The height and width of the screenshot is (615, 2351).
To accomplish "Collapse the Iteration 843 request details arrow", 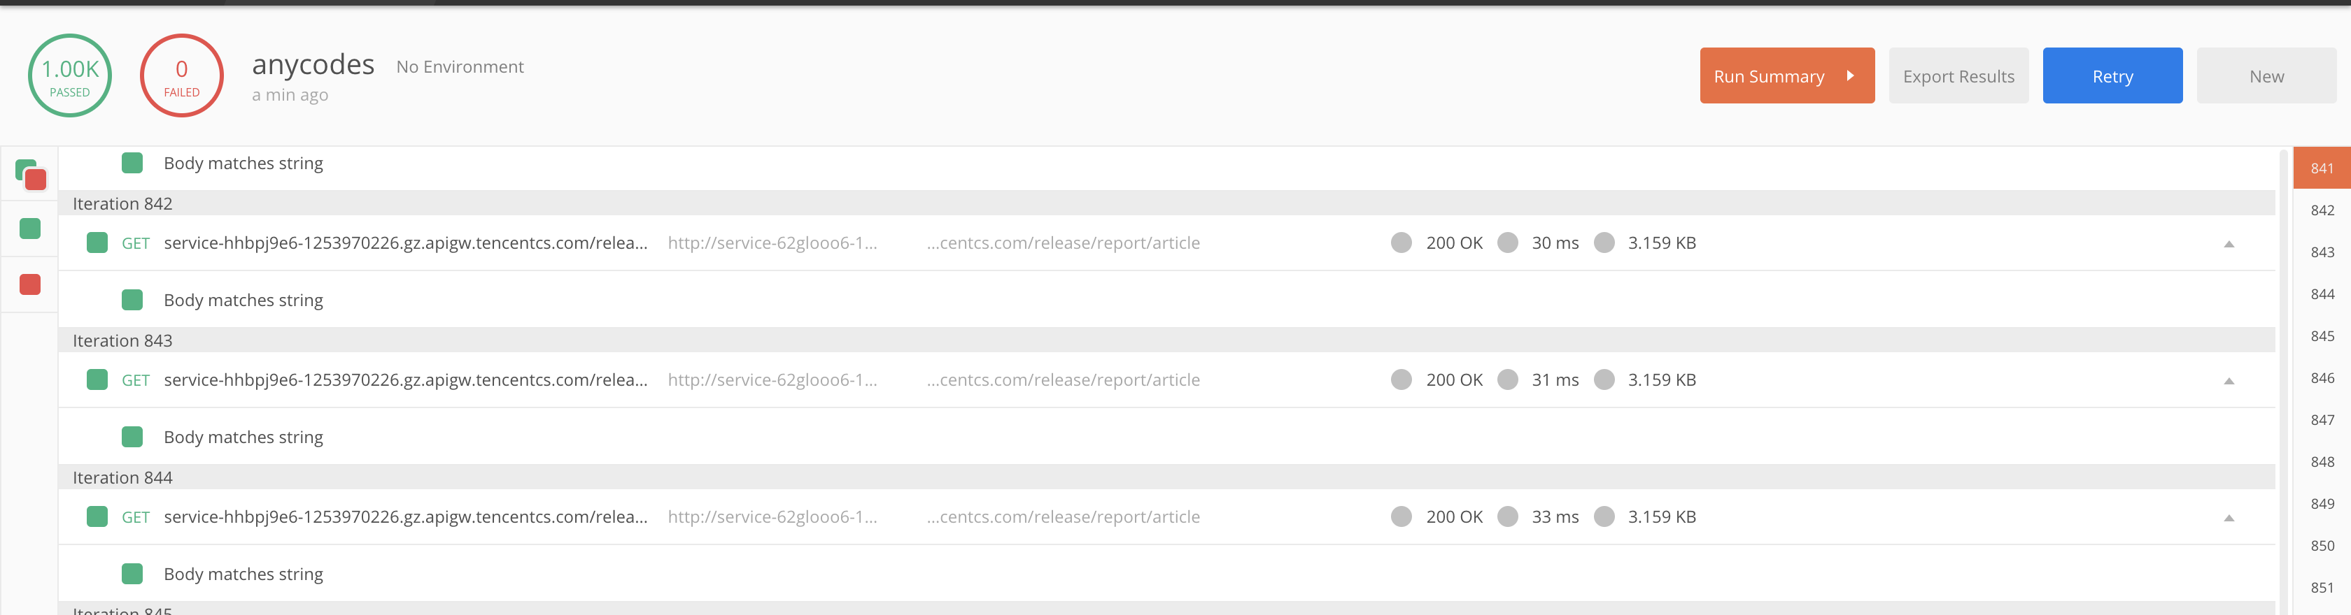I will tap(2228, 381).
